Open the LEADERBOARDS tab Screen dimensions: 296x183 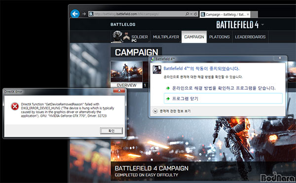coord(250,37)
